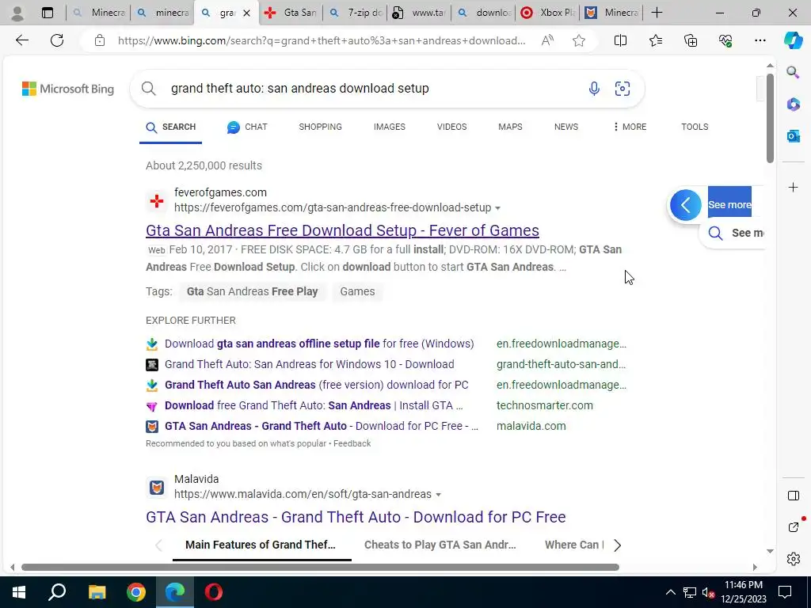
Task: Open the Feedback link
Action: coord(352,443)
